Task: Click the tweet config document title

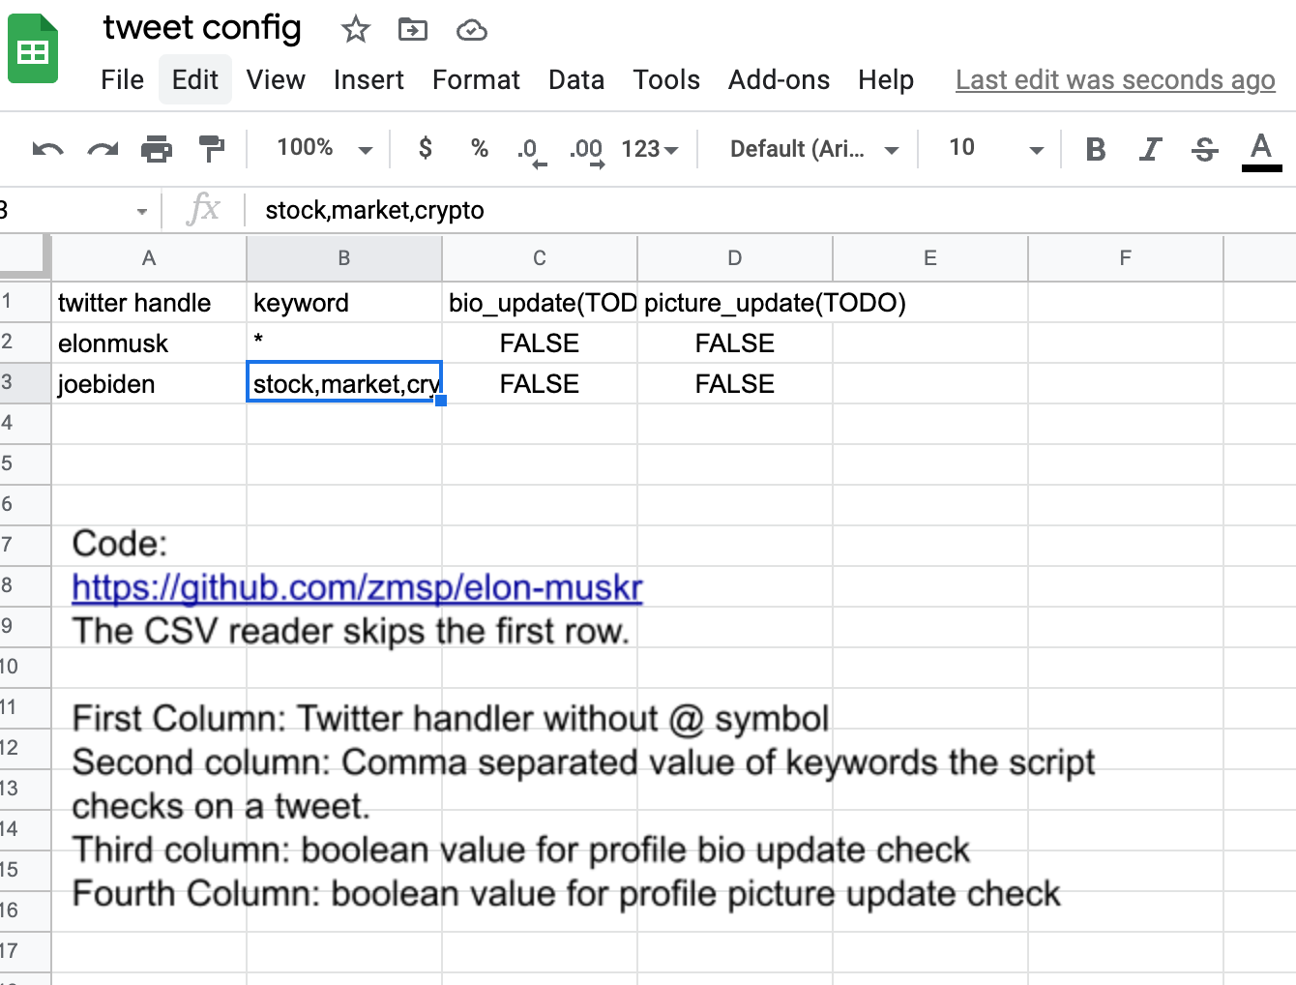Action: [202, 27]
